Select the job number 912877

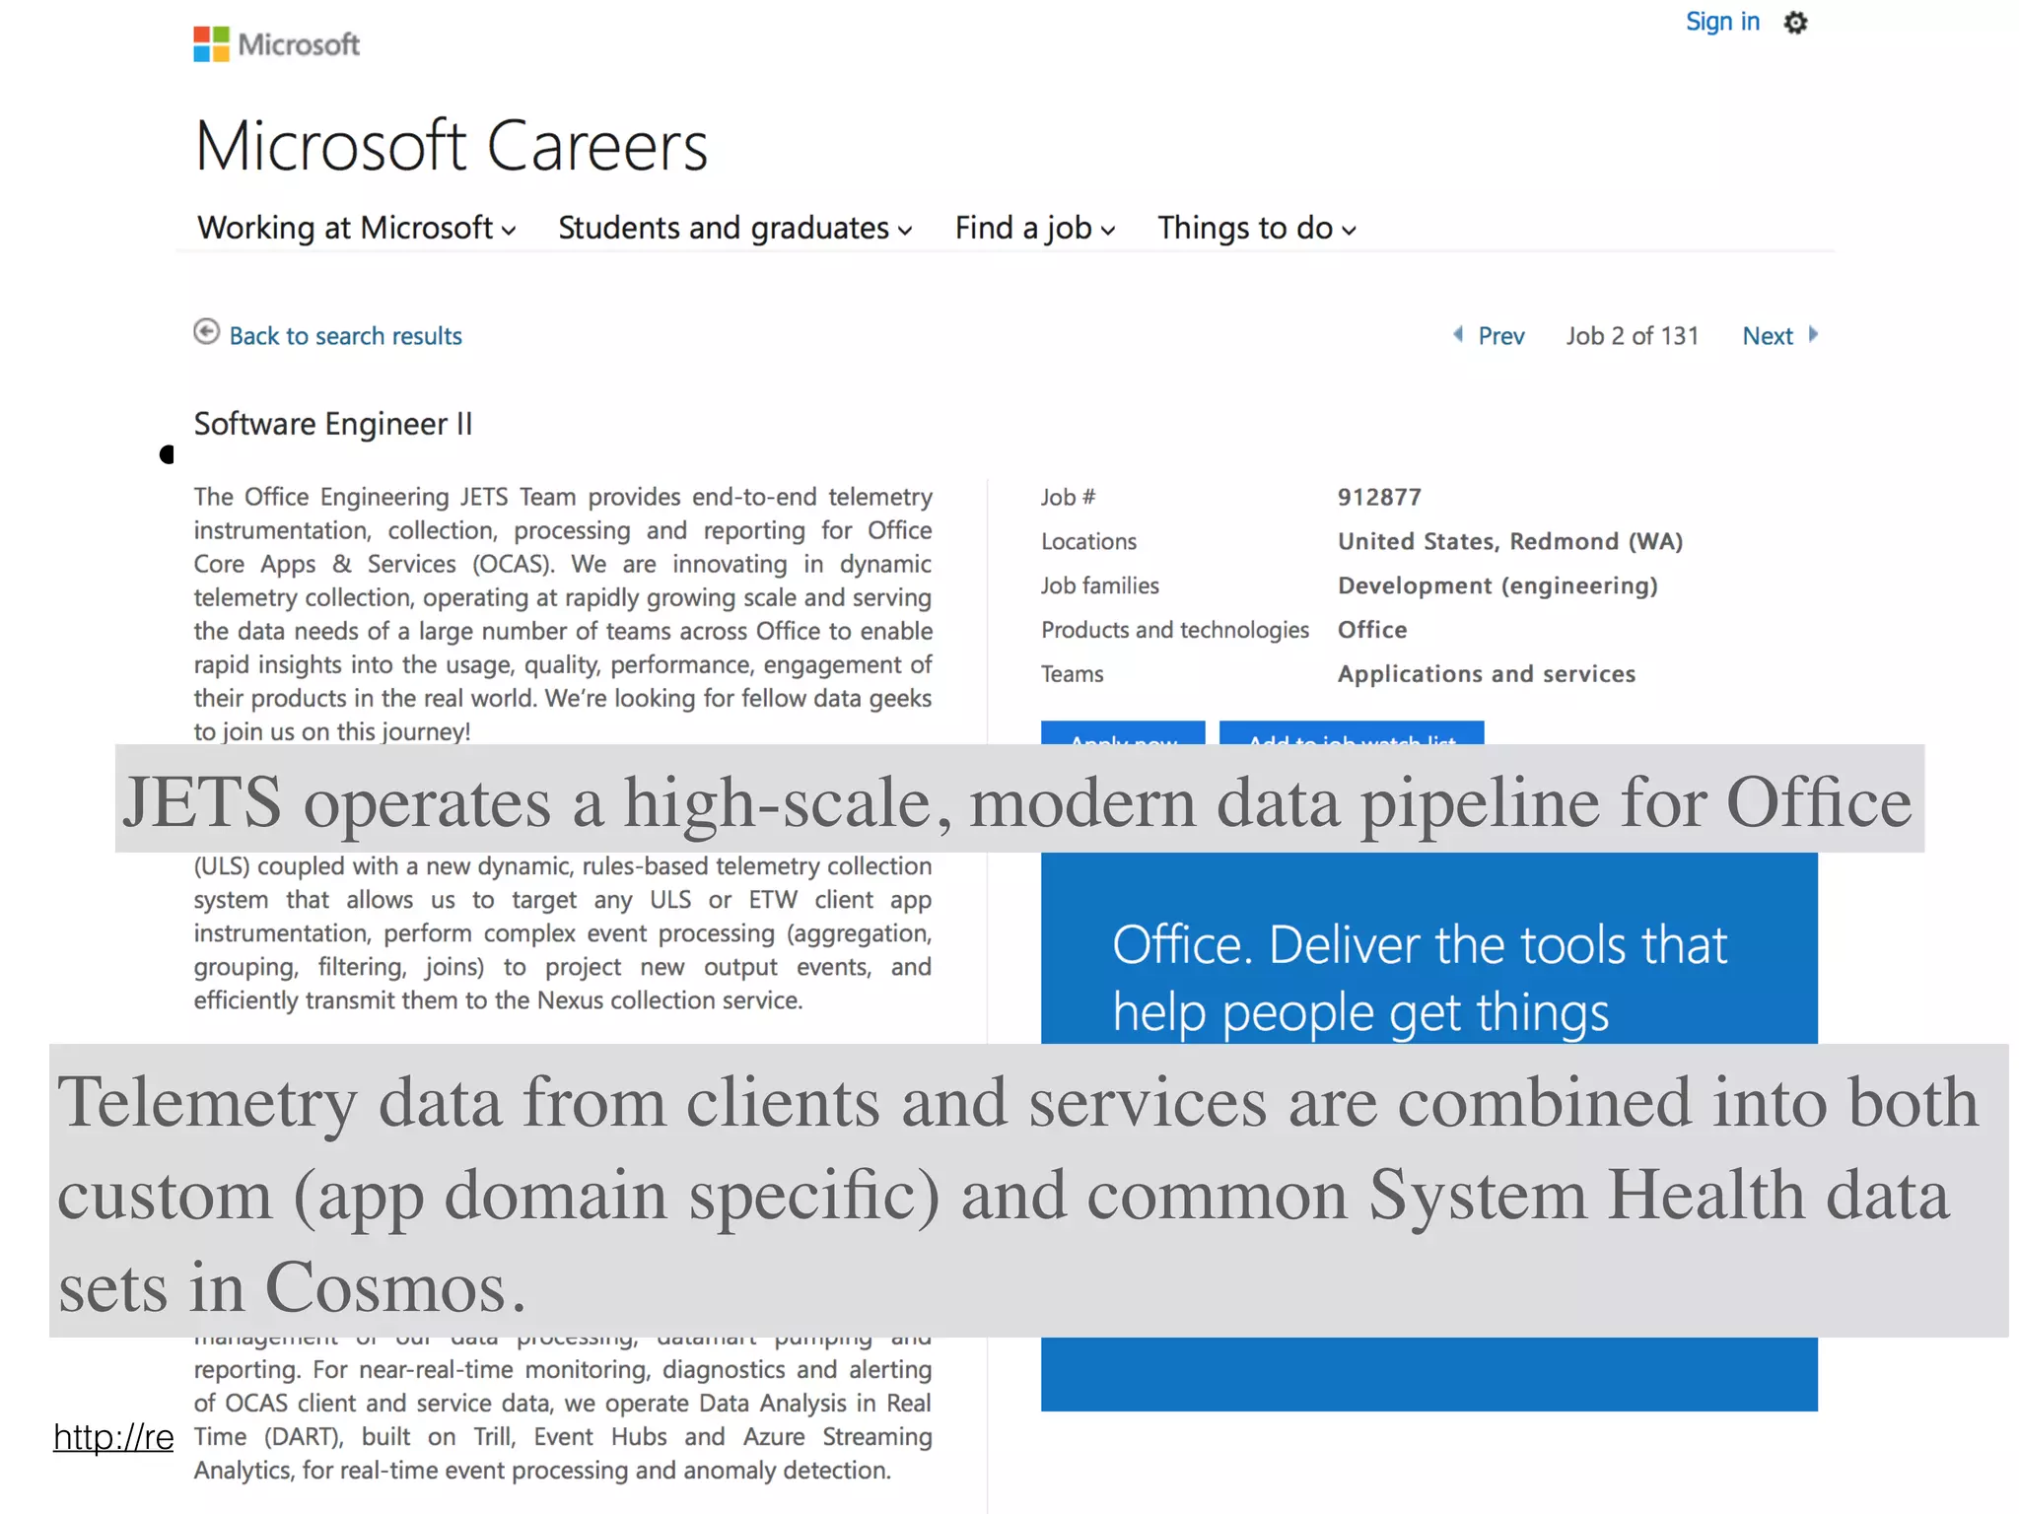1379,497
